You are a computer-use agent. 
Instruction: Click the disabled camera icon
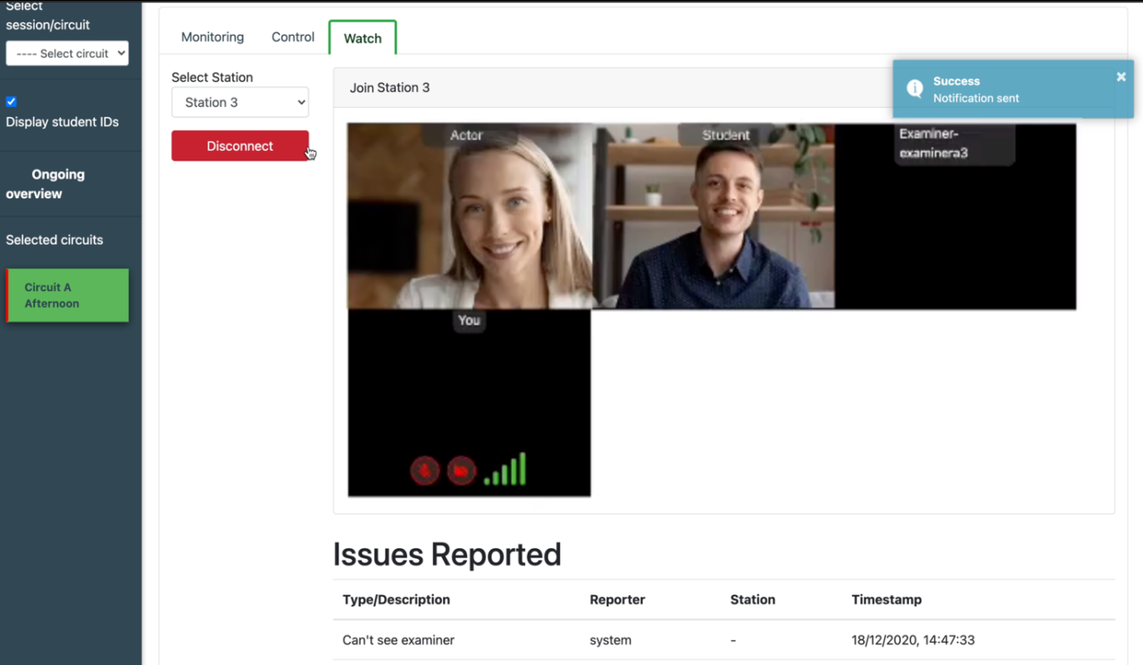click(461, 470)
